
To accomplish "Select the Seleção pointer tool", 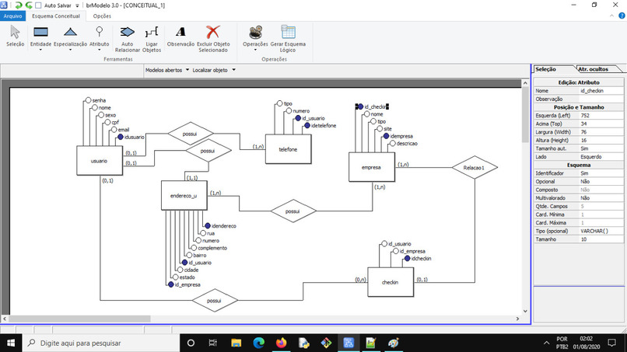I will click(16, 36).
